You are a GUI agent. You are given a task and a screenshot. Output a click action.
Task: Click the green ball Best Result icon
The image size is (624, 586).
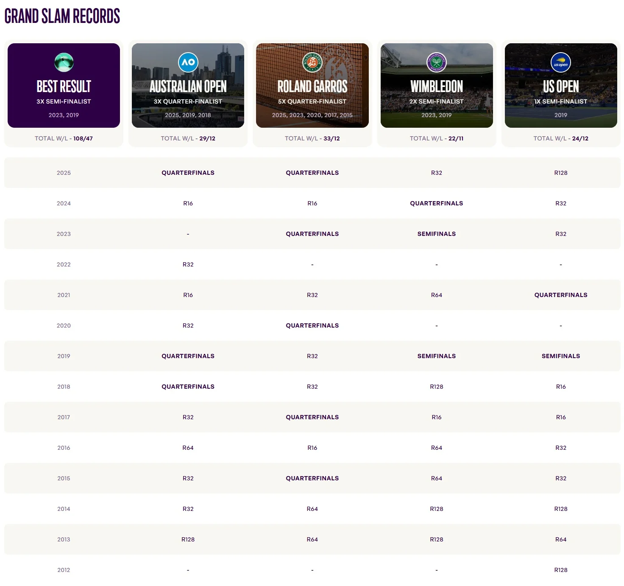coord(64,62)
